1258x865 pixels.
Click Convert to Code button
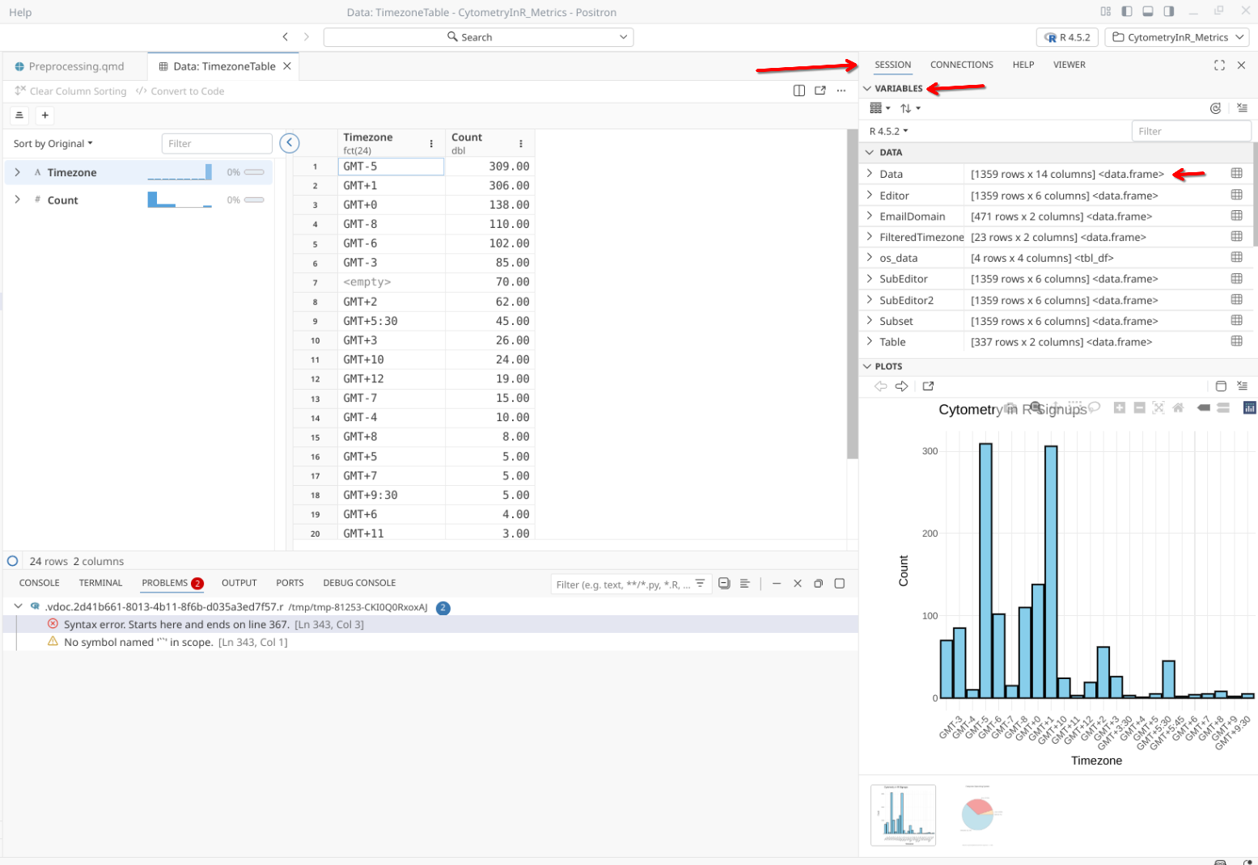180,91
